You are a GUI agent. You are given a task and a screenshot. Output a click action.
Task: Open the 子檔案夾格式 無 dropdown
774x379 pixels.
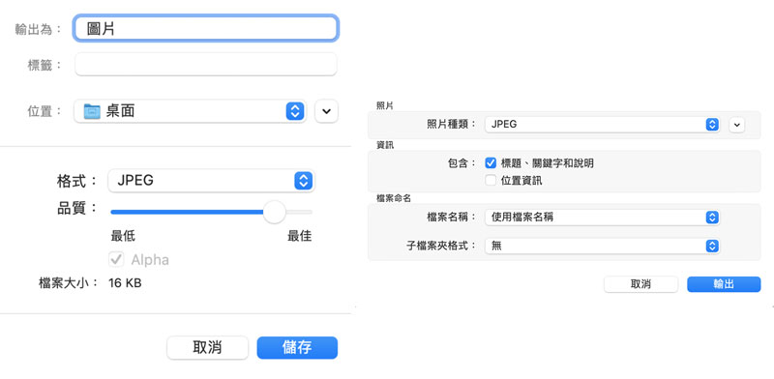(x=602, y=246)
